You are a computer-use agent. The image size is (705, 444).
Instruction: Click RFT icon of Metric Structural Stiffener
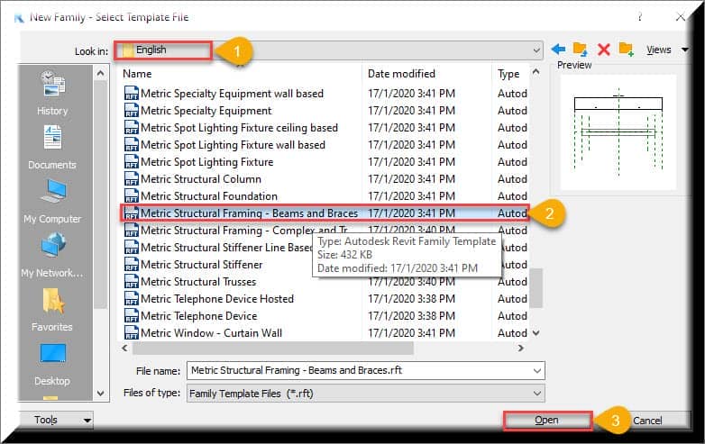coord(131,265)
